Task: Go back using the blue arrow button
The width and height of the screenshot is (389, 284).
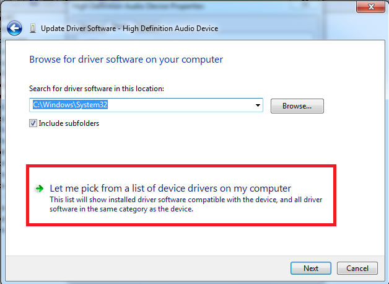Action: 14,28
